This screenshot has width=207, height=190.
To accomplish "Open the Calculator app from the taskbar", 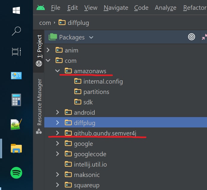I will click(x=16, y=100).
